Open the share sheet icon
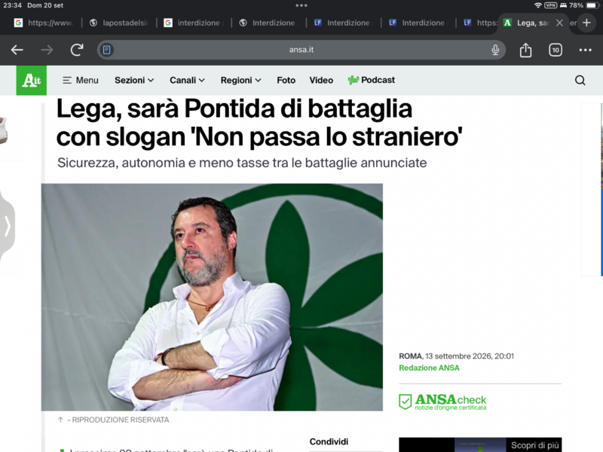 tap(525, 50)
